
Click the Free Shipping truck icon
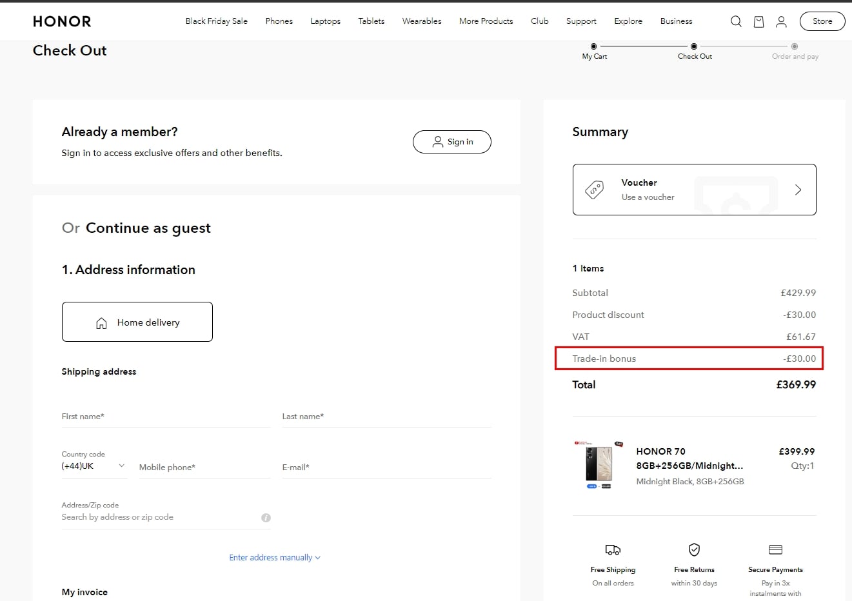click(613, 550)
